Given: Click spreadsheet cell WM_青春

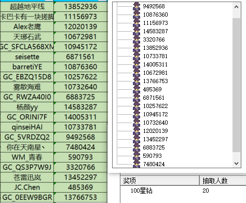Looking at the screenshot, I should [27, 157].
